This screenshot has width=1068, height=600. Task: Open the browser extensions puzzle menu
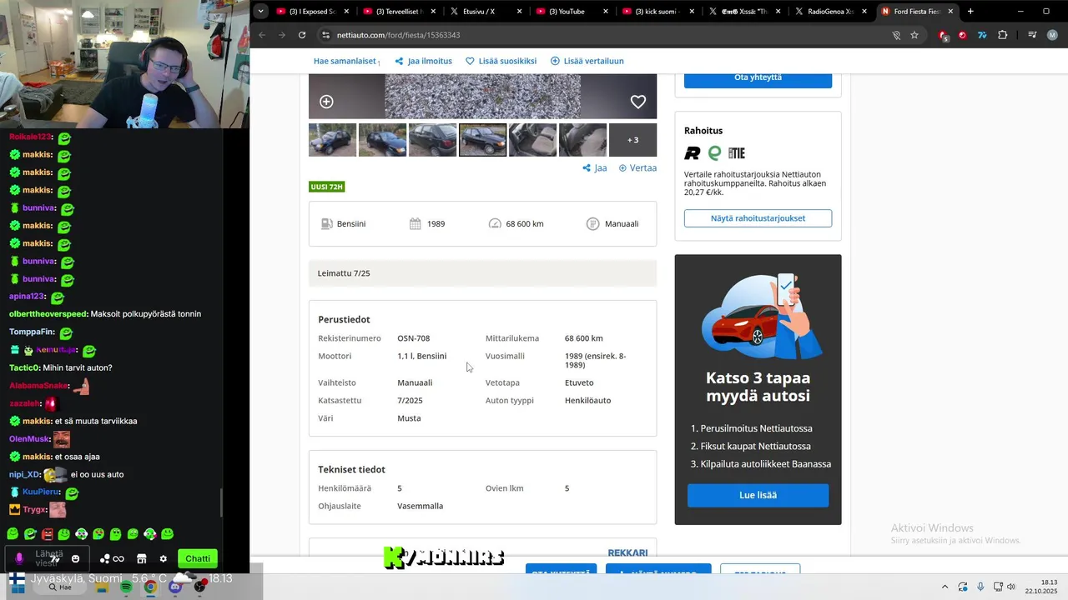point(1002,35)
